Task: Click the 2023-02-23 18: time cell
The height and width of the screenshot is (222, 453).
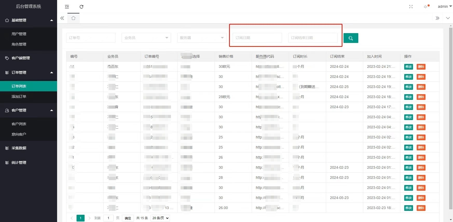Action: (x=381, y=208)
